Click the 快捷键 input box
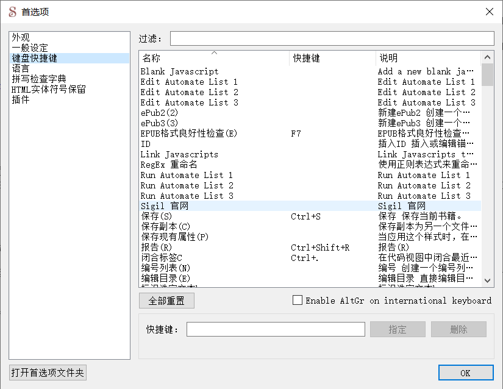 click(x=276, y=329)
